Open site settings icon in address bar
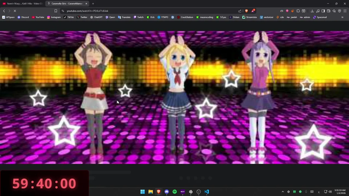 tap(63, 11)
